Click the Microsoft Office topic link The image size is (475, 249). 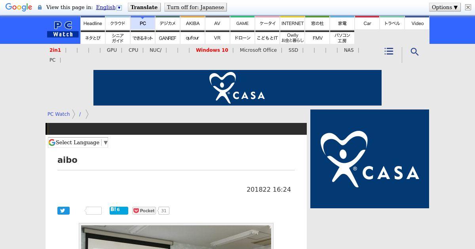click(258, 50)
